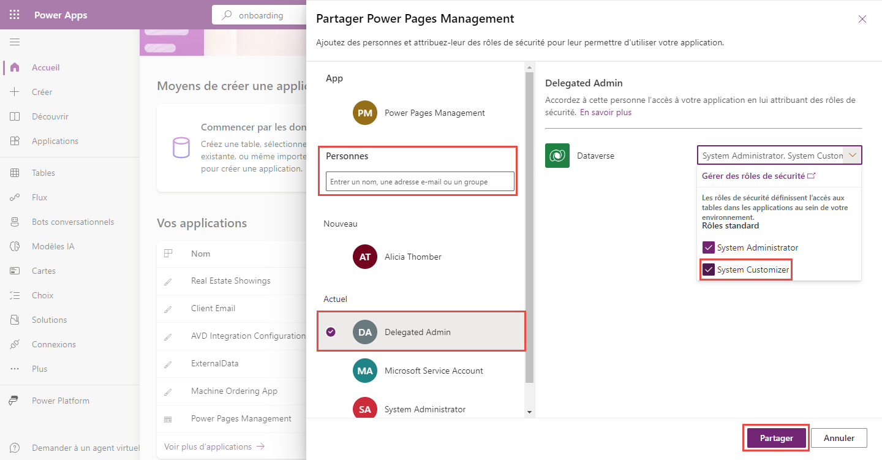
Task: Click the Nom column header
Action: tap(200, 254)
